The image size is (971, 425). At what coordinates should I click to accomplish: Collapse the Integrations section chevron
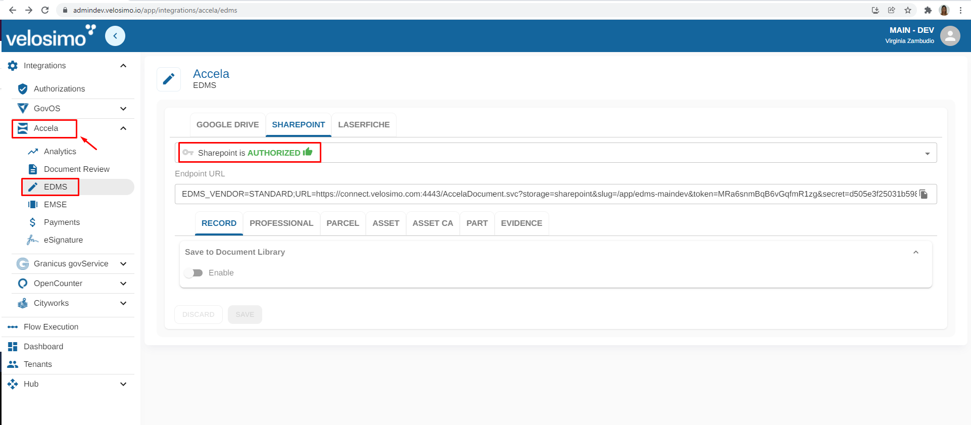123,66
